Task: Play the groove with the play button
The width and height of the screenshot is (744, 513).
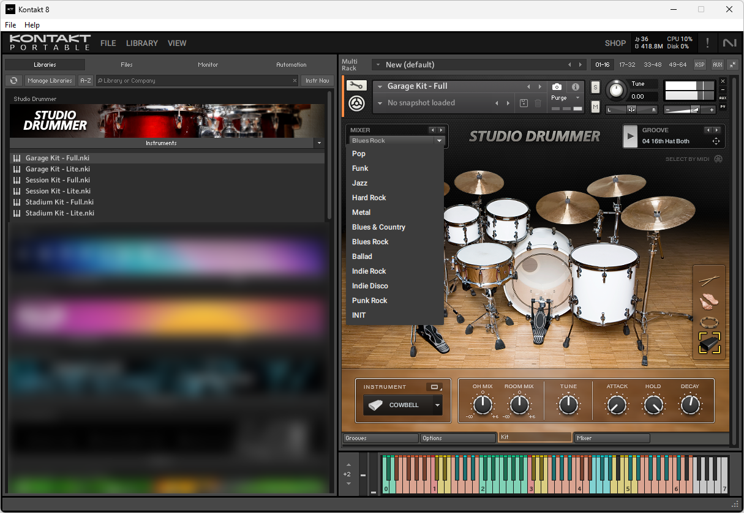Action: 630,136
